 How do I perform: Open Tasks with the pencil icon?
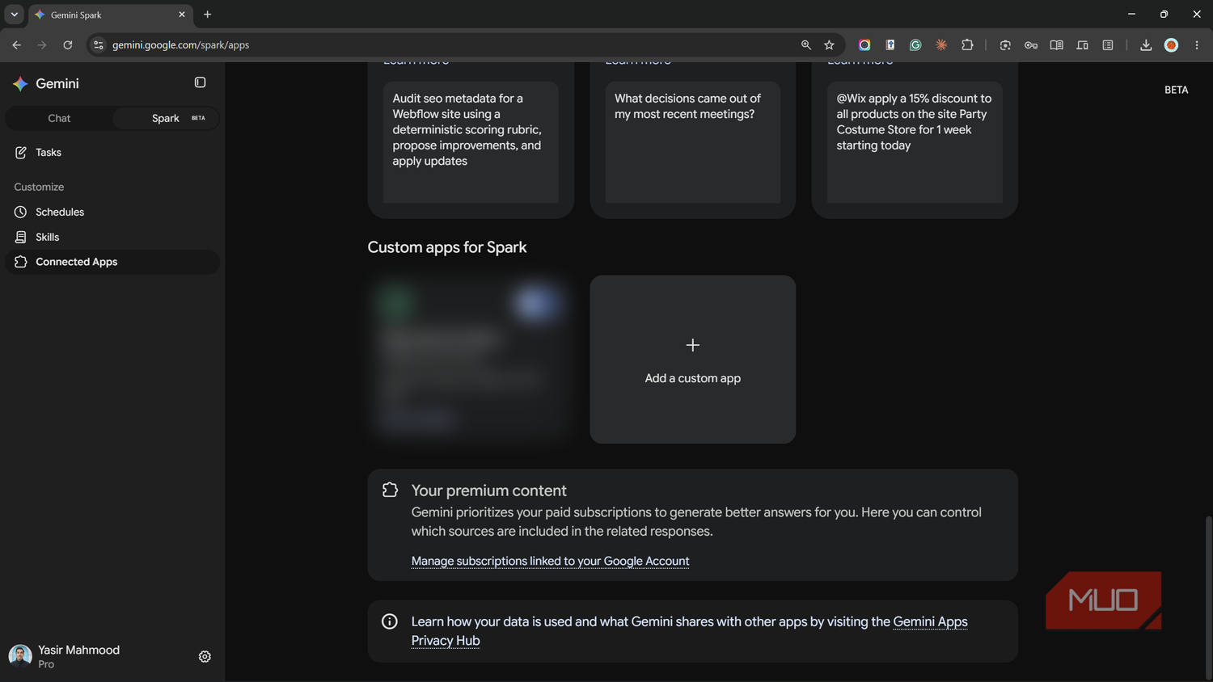click(21, 152)
